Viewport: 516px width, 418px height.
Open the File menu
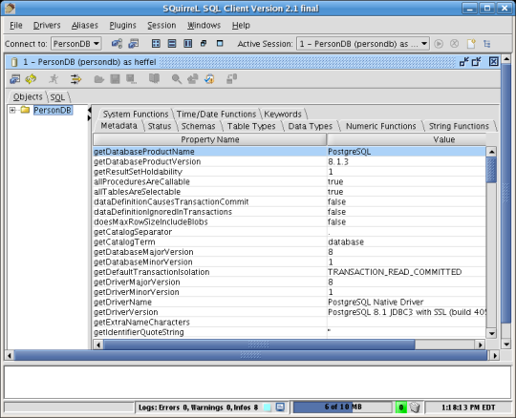pos(16,26)
